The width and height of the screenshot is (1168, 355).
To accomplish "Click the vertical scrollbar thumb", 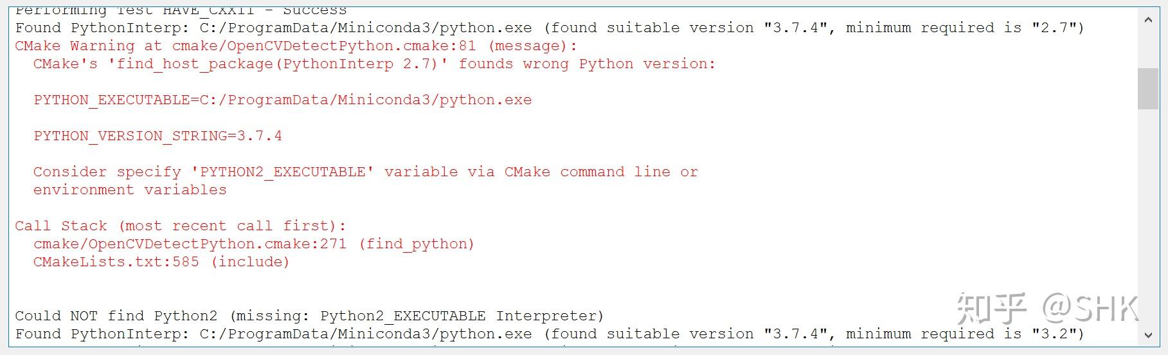I will click(x=1148, y=88).
